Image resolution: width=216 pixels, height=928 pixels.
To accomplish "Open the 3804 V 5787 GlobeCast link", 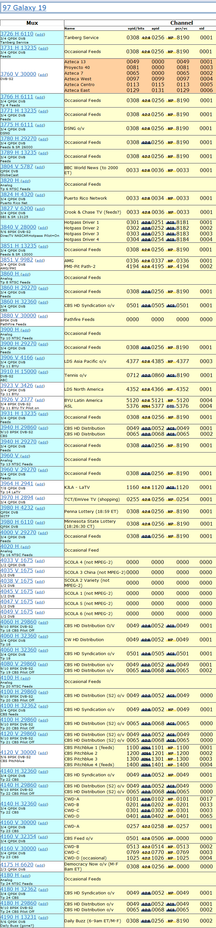I will click(17, 166).
